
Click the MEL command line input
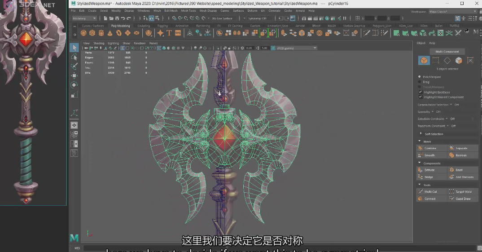pyautogui.click(x=279, y=248)
